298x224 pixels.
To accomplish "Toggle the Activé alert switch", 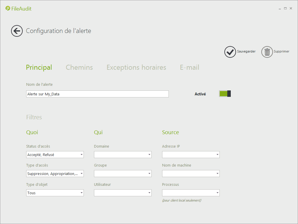I will (x=225, y=94).
